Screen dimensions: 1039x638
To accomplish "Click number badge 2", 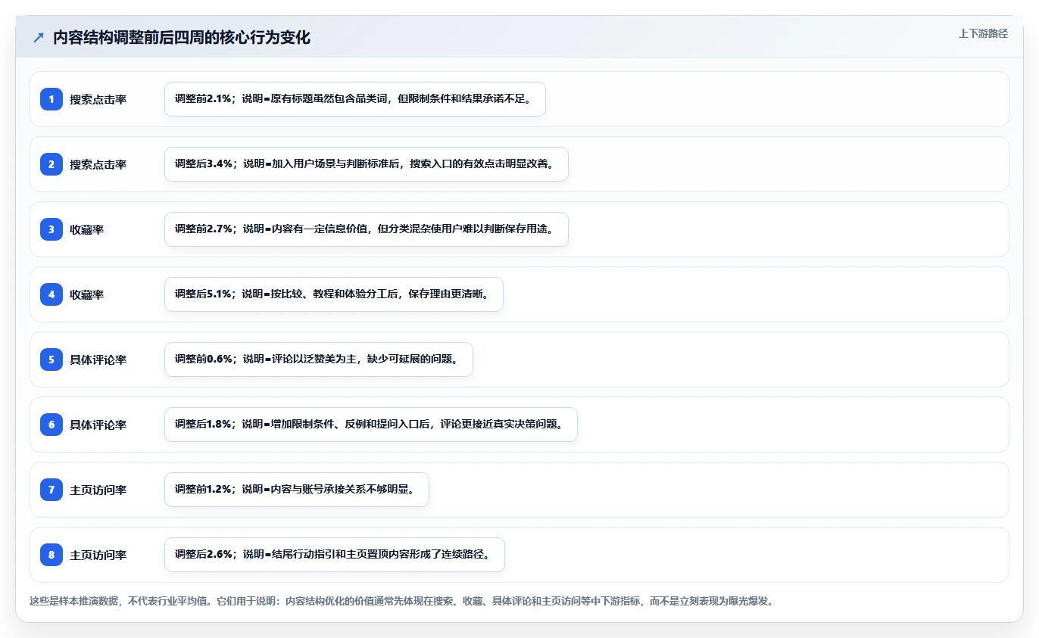I will pos(51,164).
